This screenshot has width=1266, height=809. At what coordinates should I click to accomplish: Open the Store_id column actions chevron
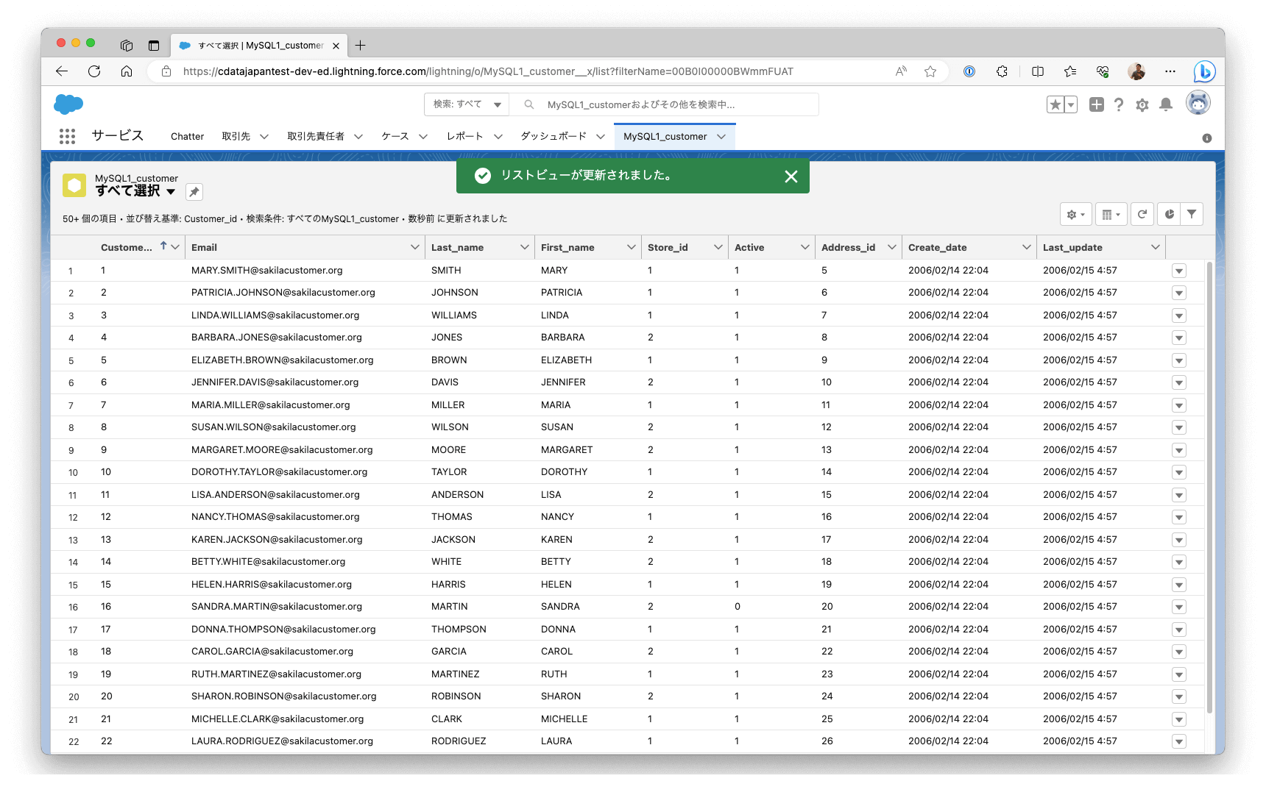point(718,248)
